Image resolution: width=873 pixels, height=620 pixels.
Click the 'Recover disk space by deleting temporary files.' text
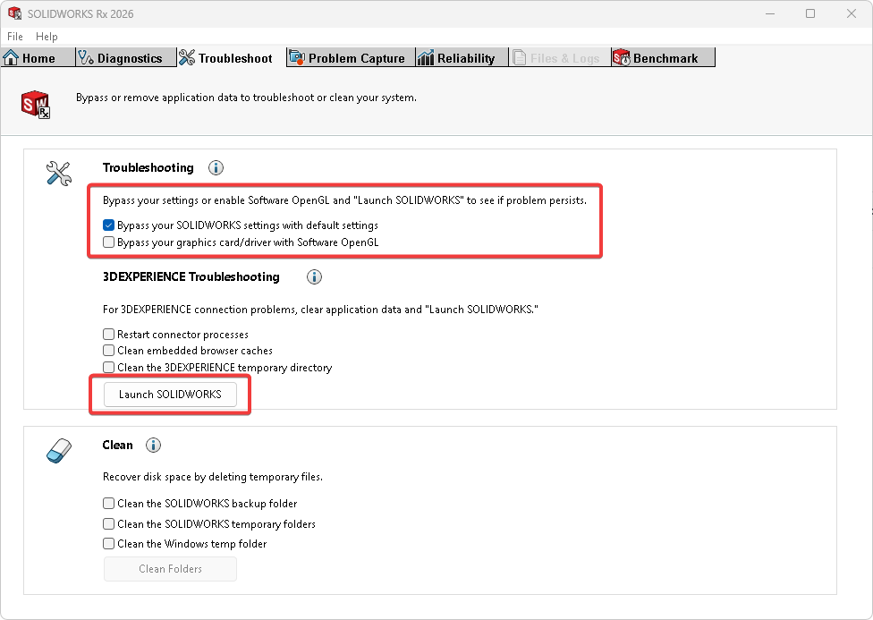coord(213,477)
